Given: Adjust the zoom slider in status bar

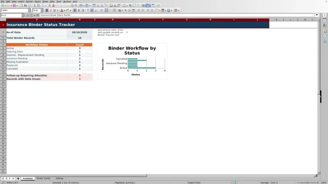Looking at the screenshot, I should pyautogui.click(x=307, y=182).
